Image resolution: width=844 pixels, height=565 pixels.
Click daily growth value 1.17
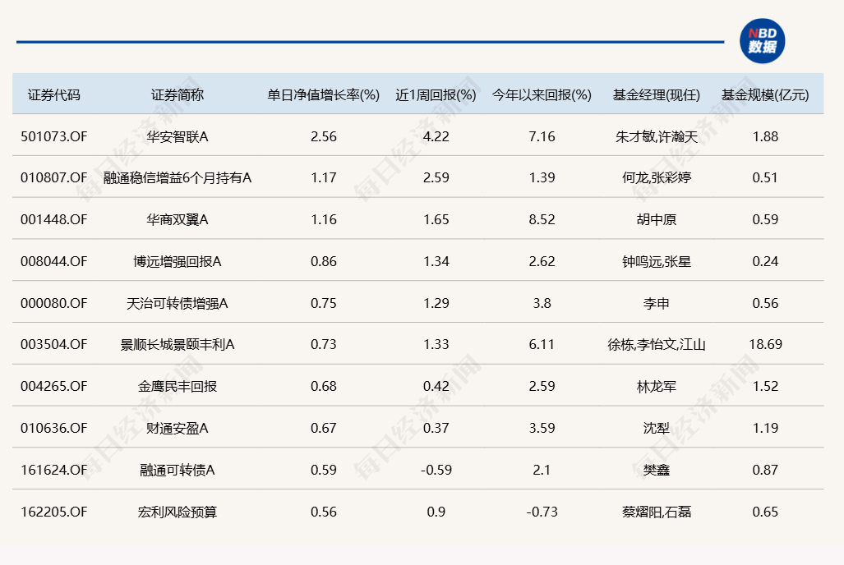tap(324, 177)
